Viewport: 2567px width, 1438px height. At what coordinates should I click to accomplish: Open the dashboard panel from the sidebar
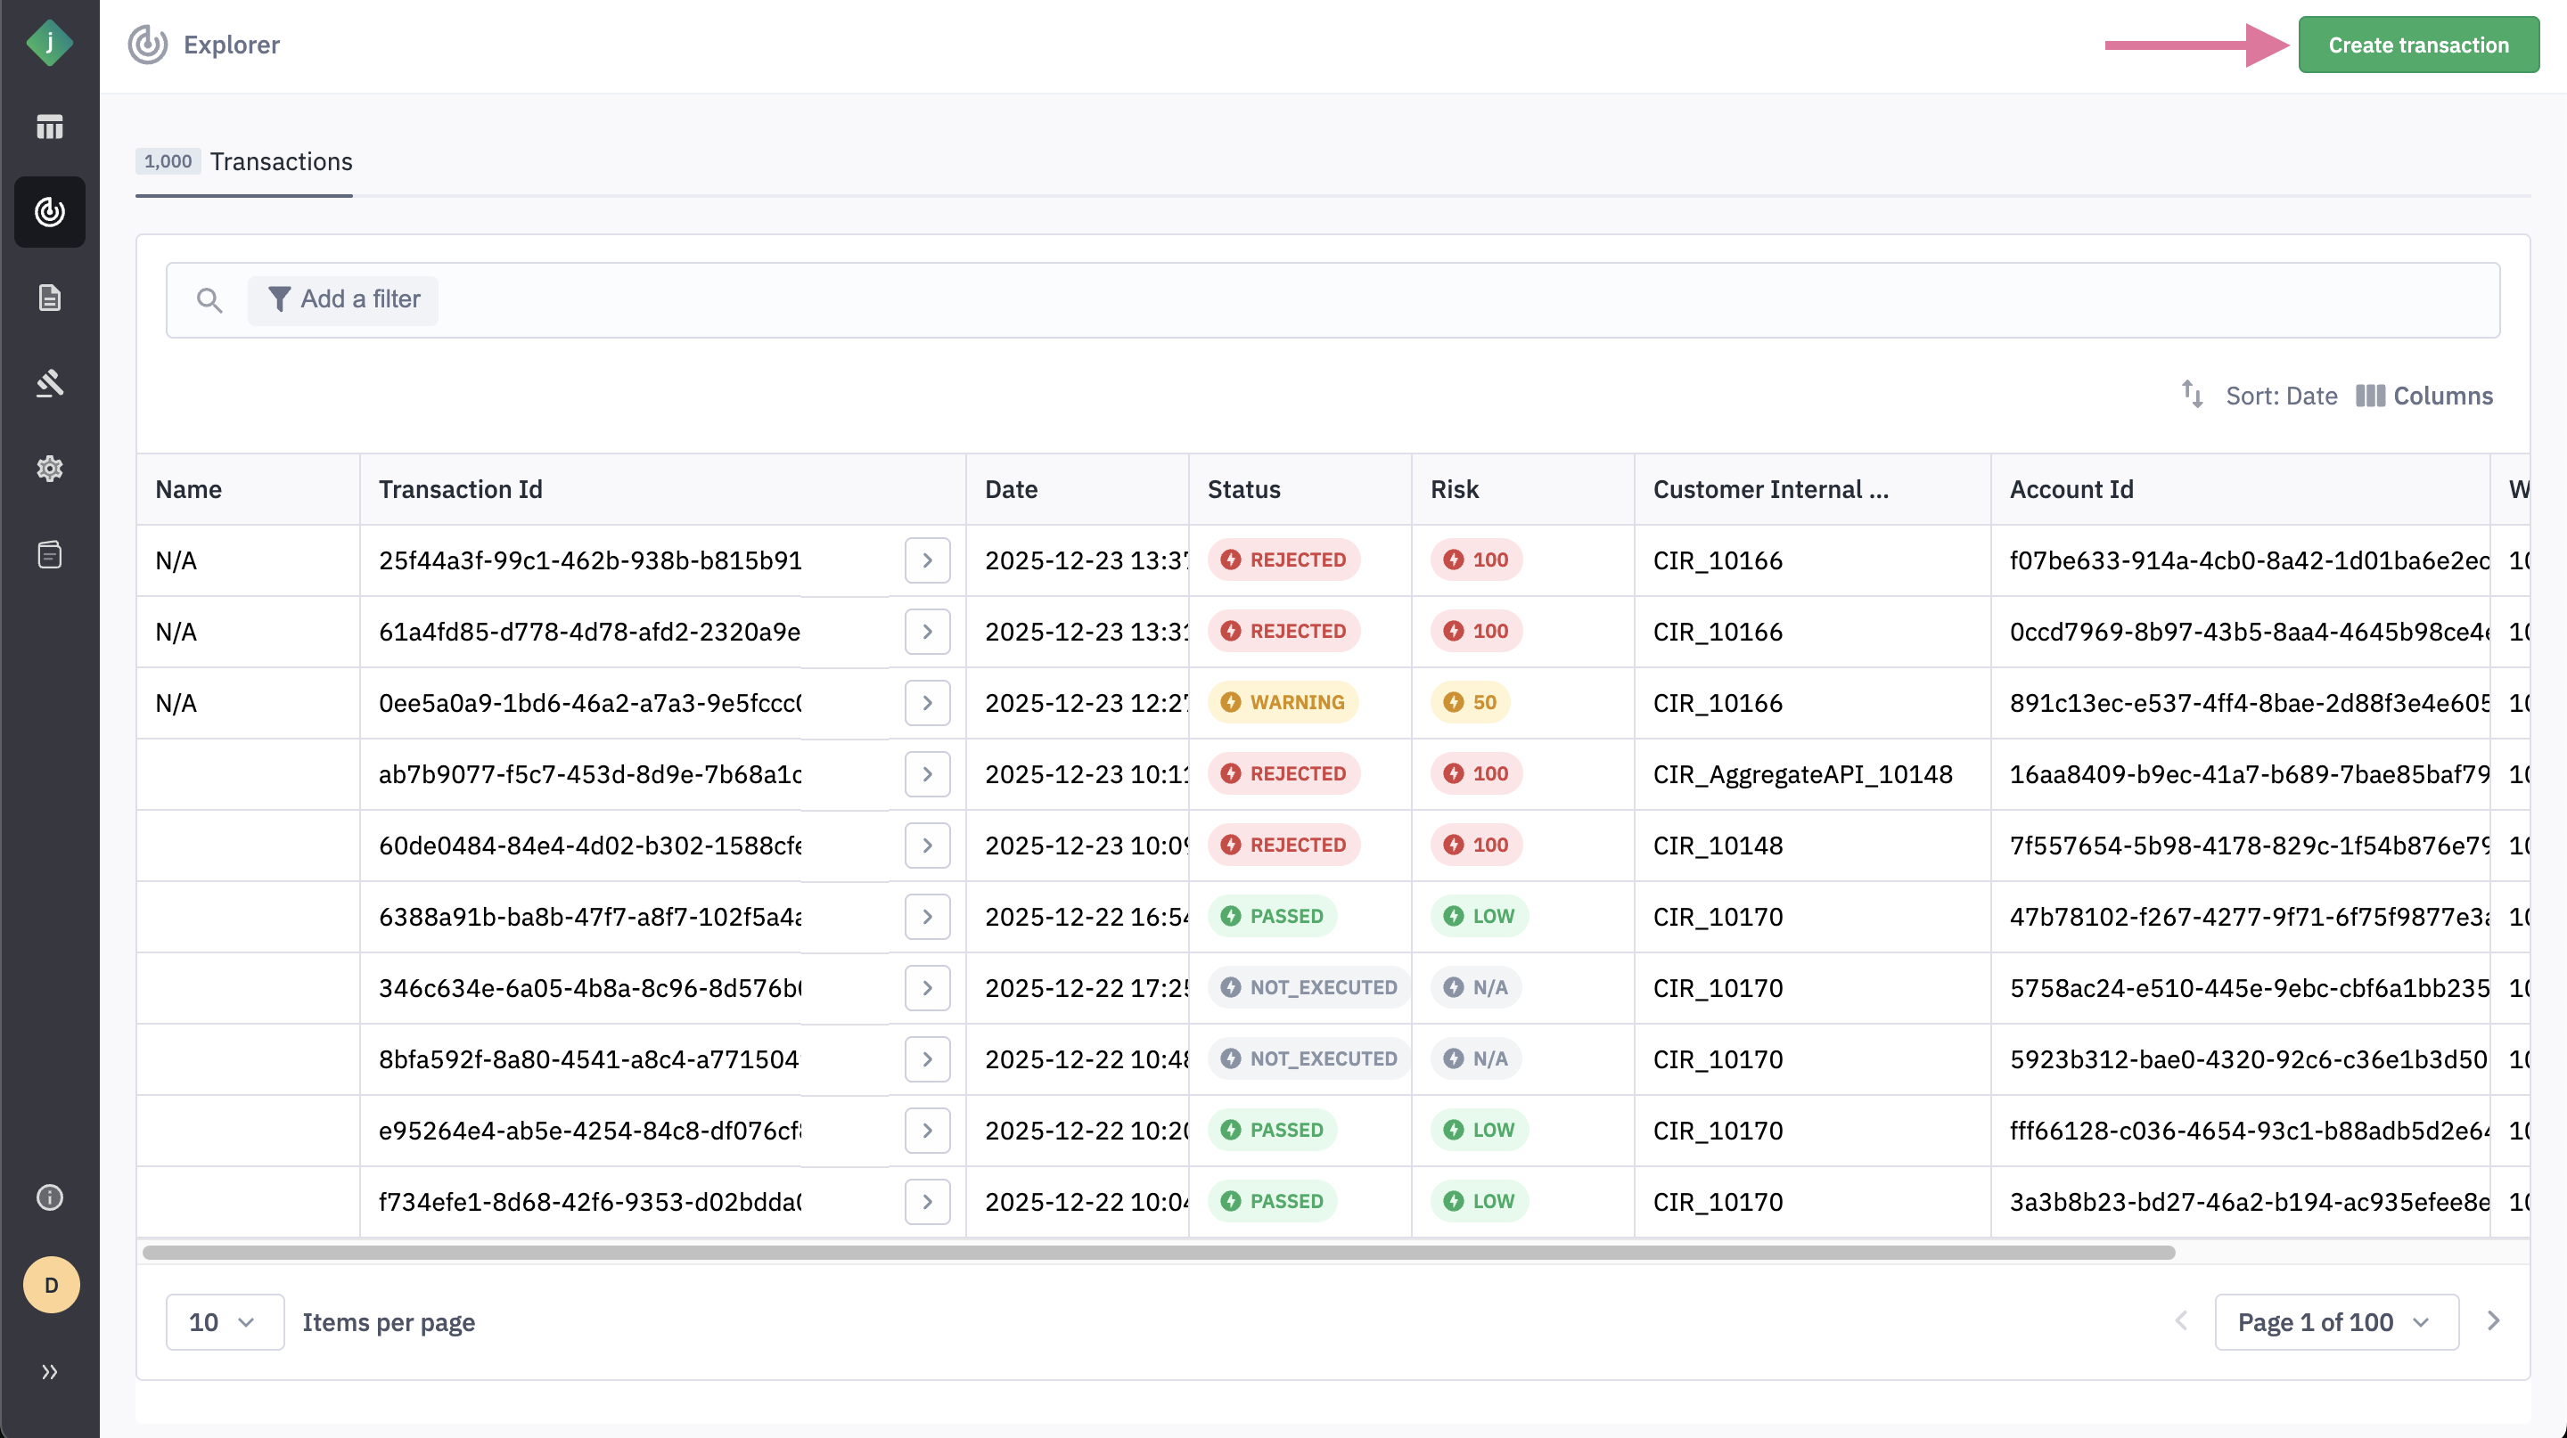(49, 127)
